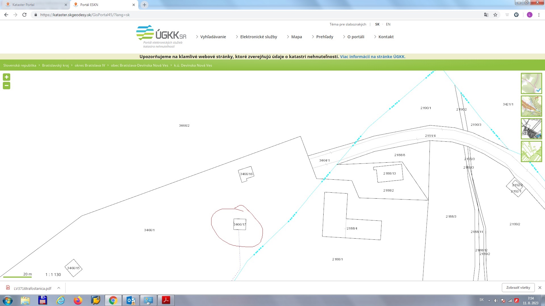
Task: Bookmark this page with star icon
Action: [495, 15]
